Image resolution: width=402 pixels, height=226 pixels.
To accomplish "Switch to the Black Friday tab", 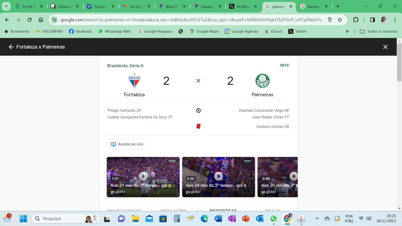I will (x=172, y=6).
